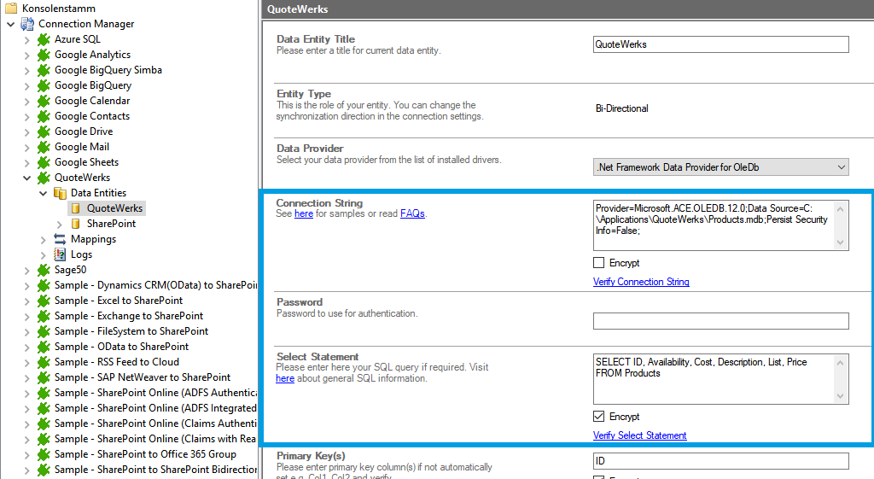Click the Sage50 connection icon

tap(44, 270)
